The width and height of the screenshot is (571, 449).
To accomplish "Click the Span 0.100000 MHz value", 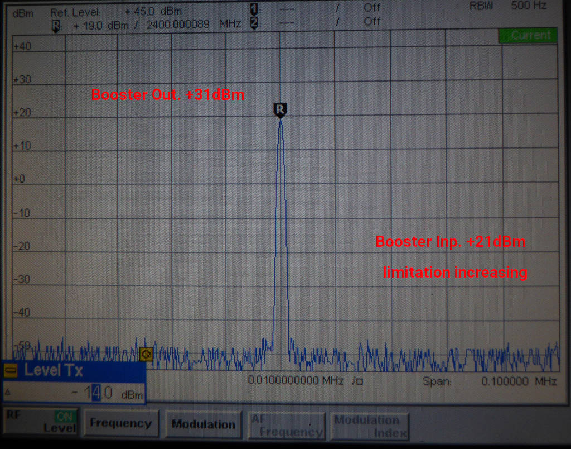I will 519,381.
